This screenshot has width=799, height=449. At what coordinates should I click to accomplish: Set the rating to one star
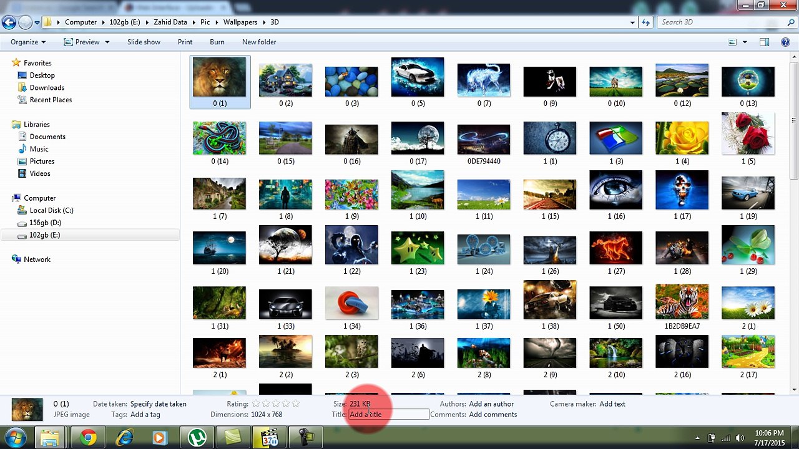pos(256,404)
